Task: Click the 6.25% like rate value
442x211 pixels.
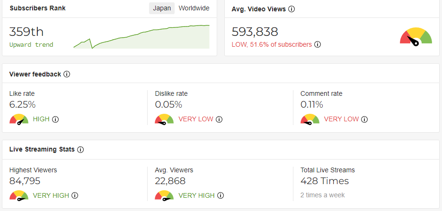Action: (x=23, y=105)
